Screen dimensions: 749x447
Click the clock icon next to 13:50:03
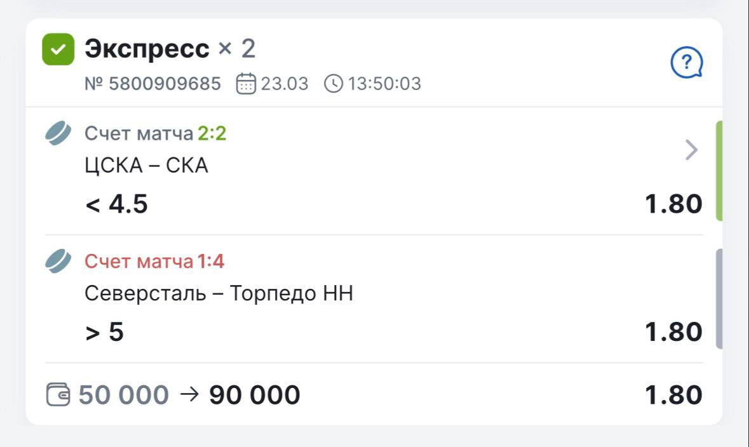click(334, 84)
